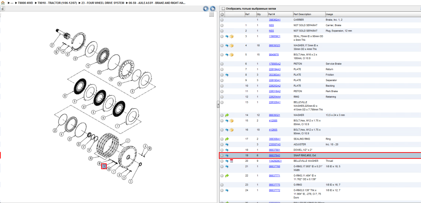Click green arrow for SEALING RING 388308A1
421x203 pixels.
pyautogui.click(x=227, y=139)
